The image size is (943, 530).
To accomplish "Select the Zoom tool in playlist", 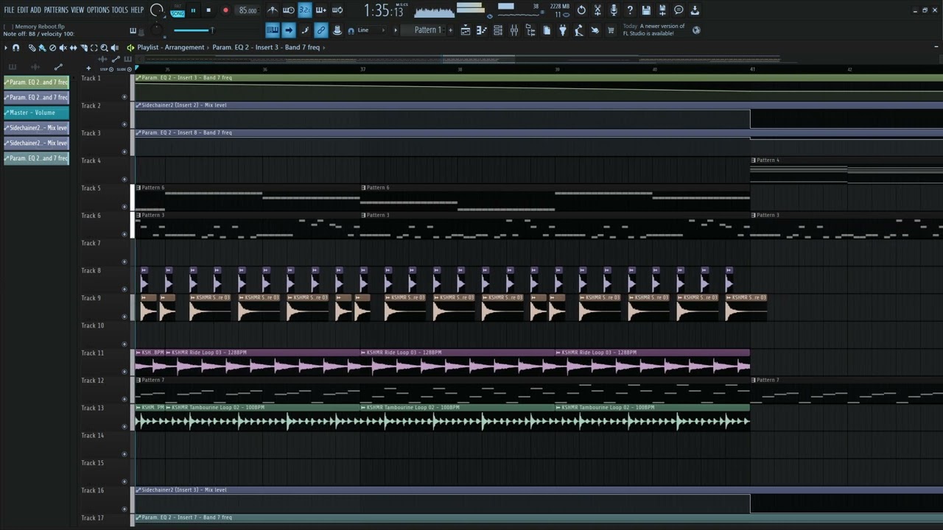I will coord(104,48).
